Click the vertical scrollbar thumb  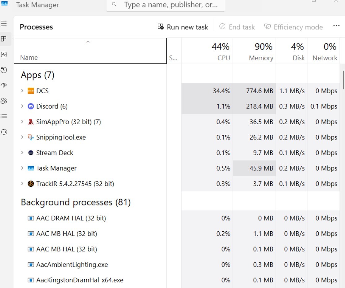(343, 80)
